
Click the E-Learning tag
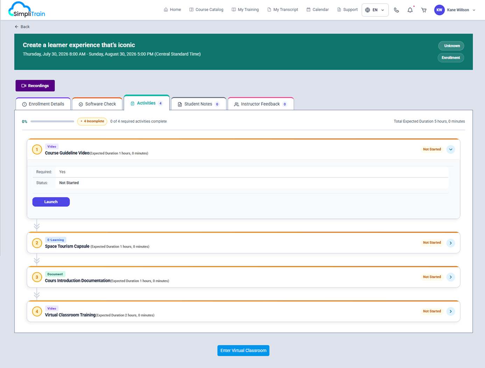point(56,240)
